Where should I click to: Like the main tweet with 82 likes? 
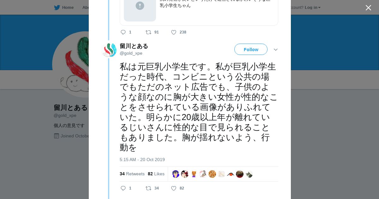[x=174, y=188]
